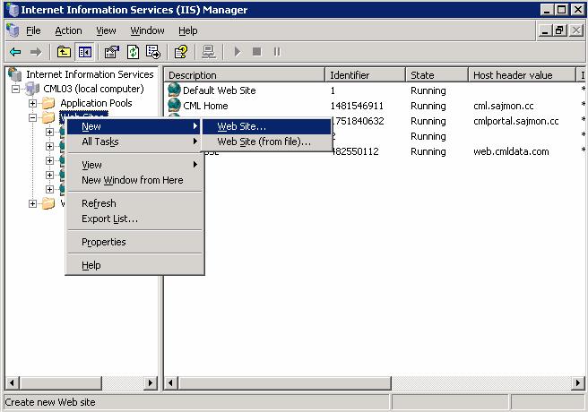
Task: Open the File menu
Action: [x=33, y=30]
